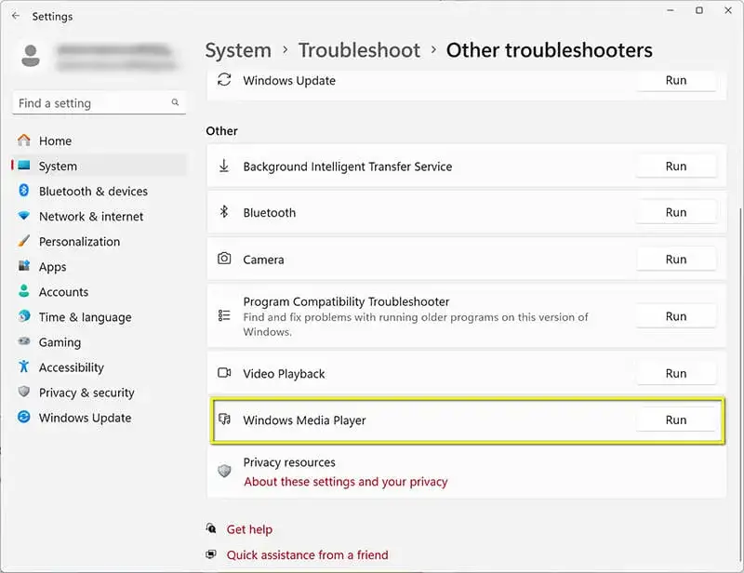Click the Find a setting search box
Viewport: 744px width, 573px height.
(91, 103)
